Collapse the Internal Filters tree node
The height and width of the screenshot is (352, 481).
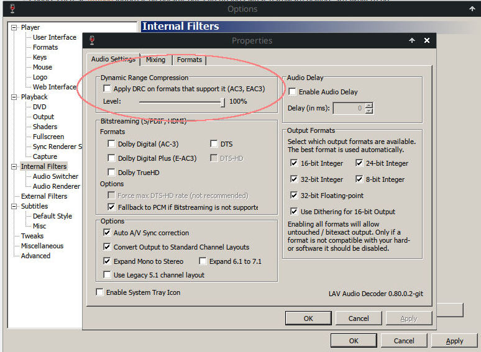(14, 166)
